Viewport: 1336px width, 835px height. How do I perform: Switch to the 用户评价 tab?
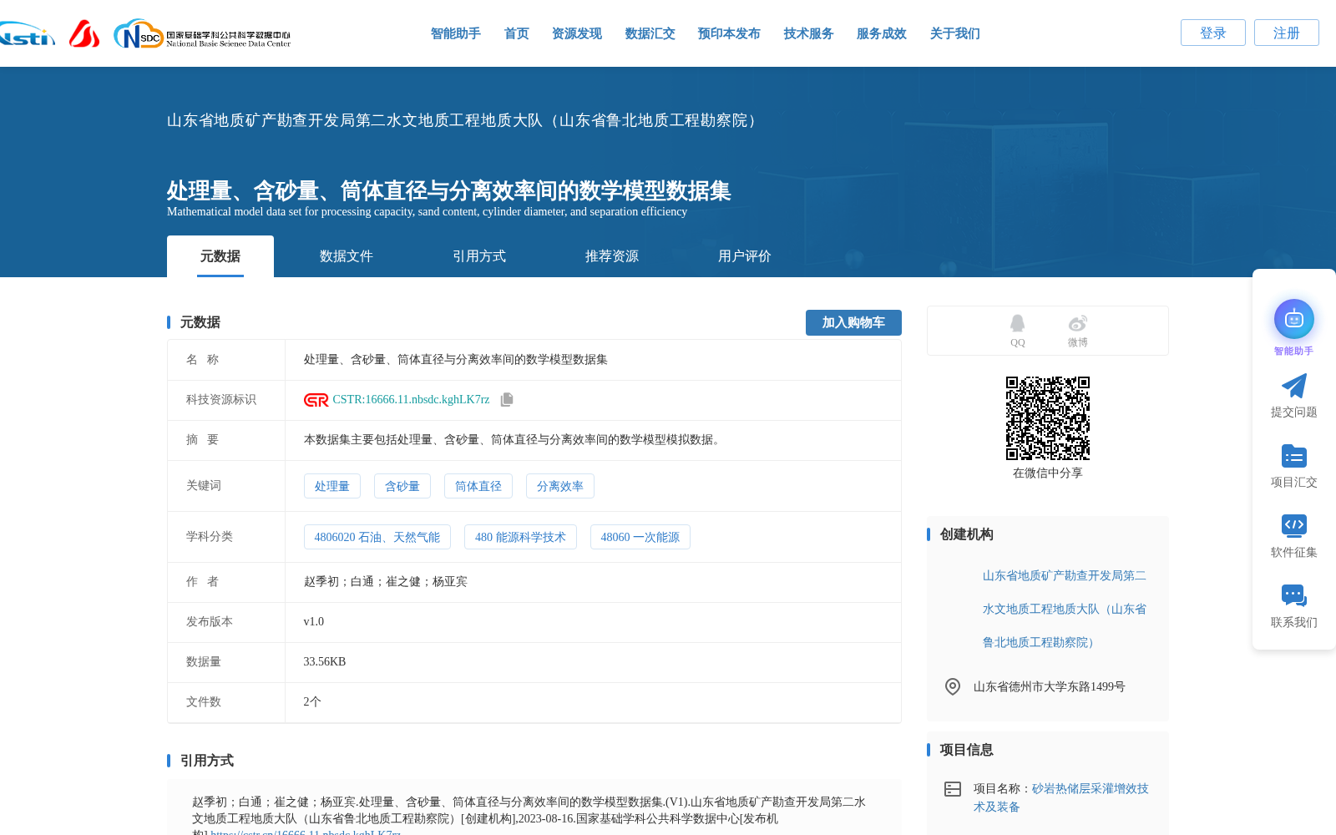click(x=744, y=256)
